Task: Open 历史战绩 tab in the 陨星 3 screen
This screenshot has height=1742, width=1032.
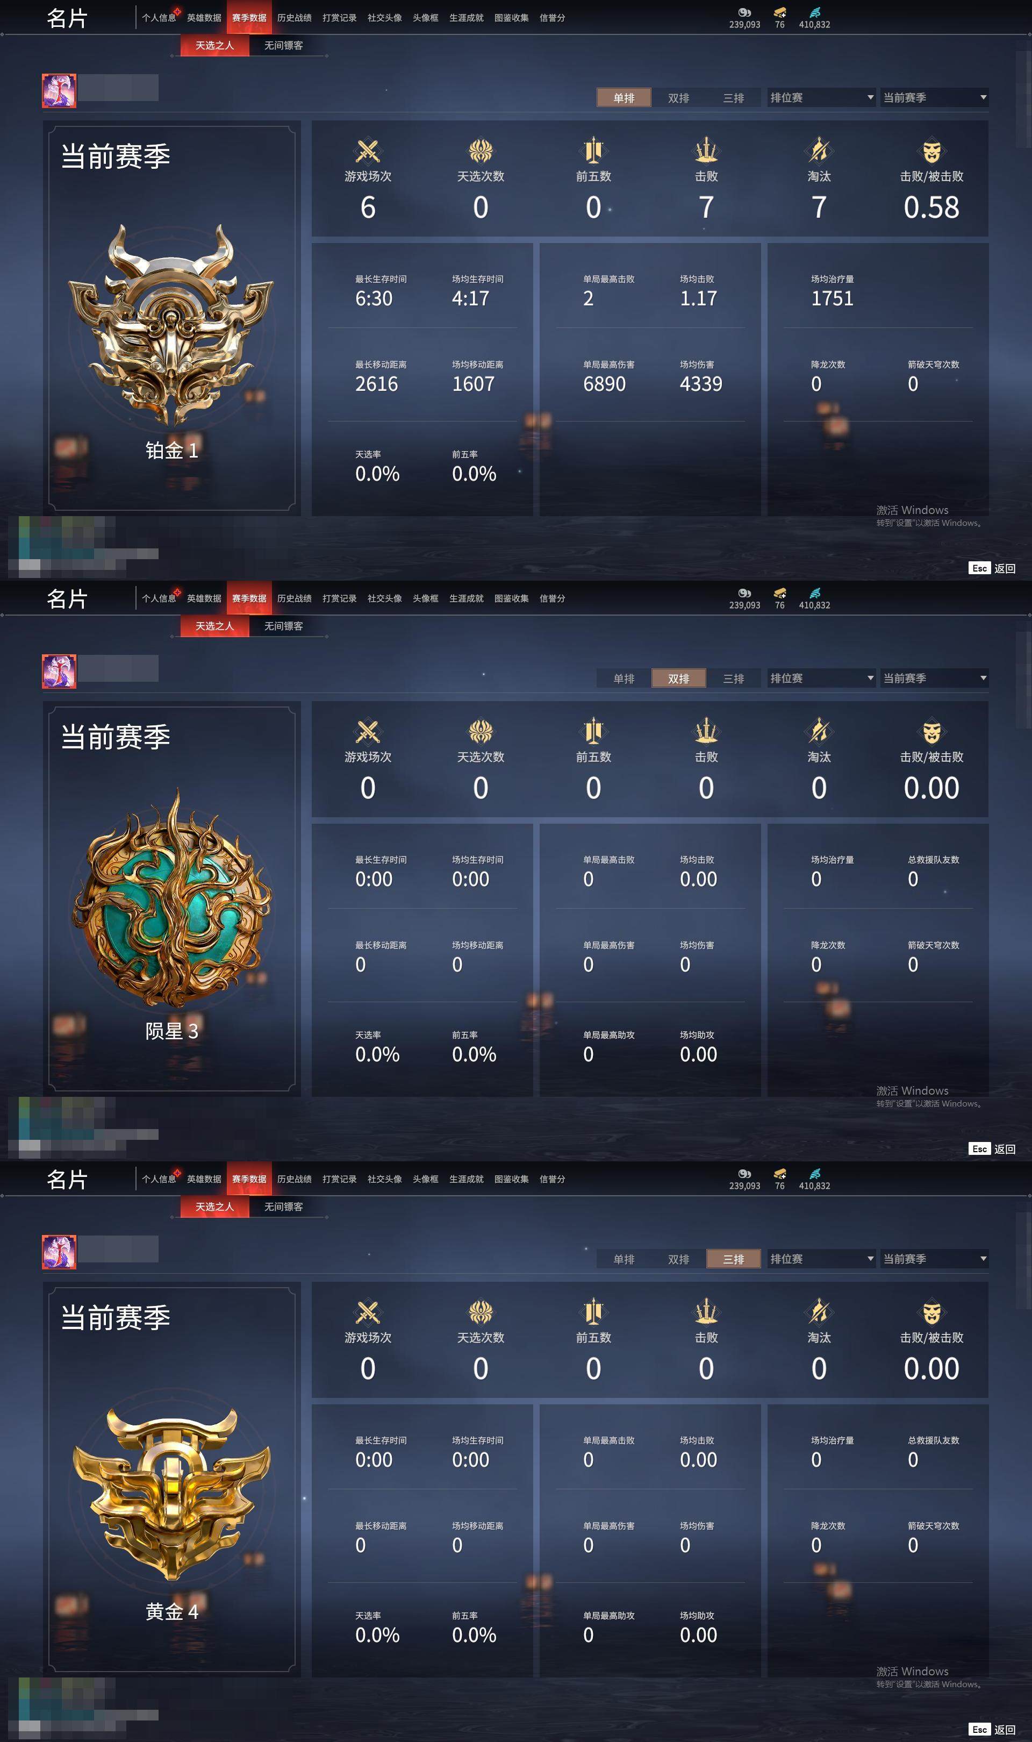Action: pos(294,598)
